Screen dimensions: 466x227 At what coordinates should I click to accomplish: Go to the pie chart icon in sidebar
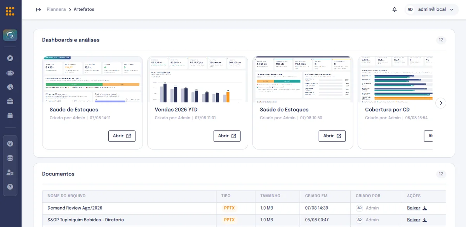[10, 87]
